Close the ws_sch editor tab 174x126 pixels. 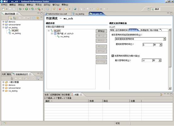click(101, 14)
